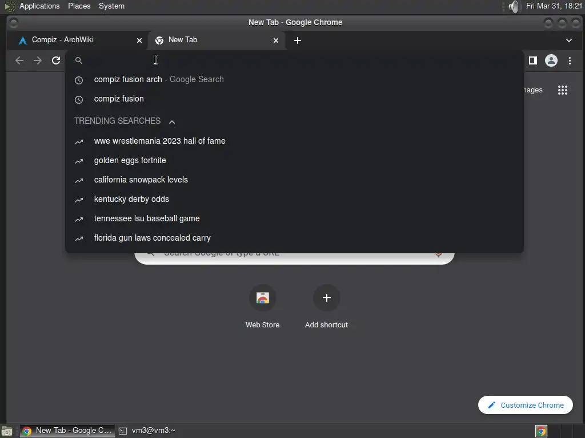Click the volume speaker icon in panel
Screen dimensions: 585x438
(x=514, y=6)
